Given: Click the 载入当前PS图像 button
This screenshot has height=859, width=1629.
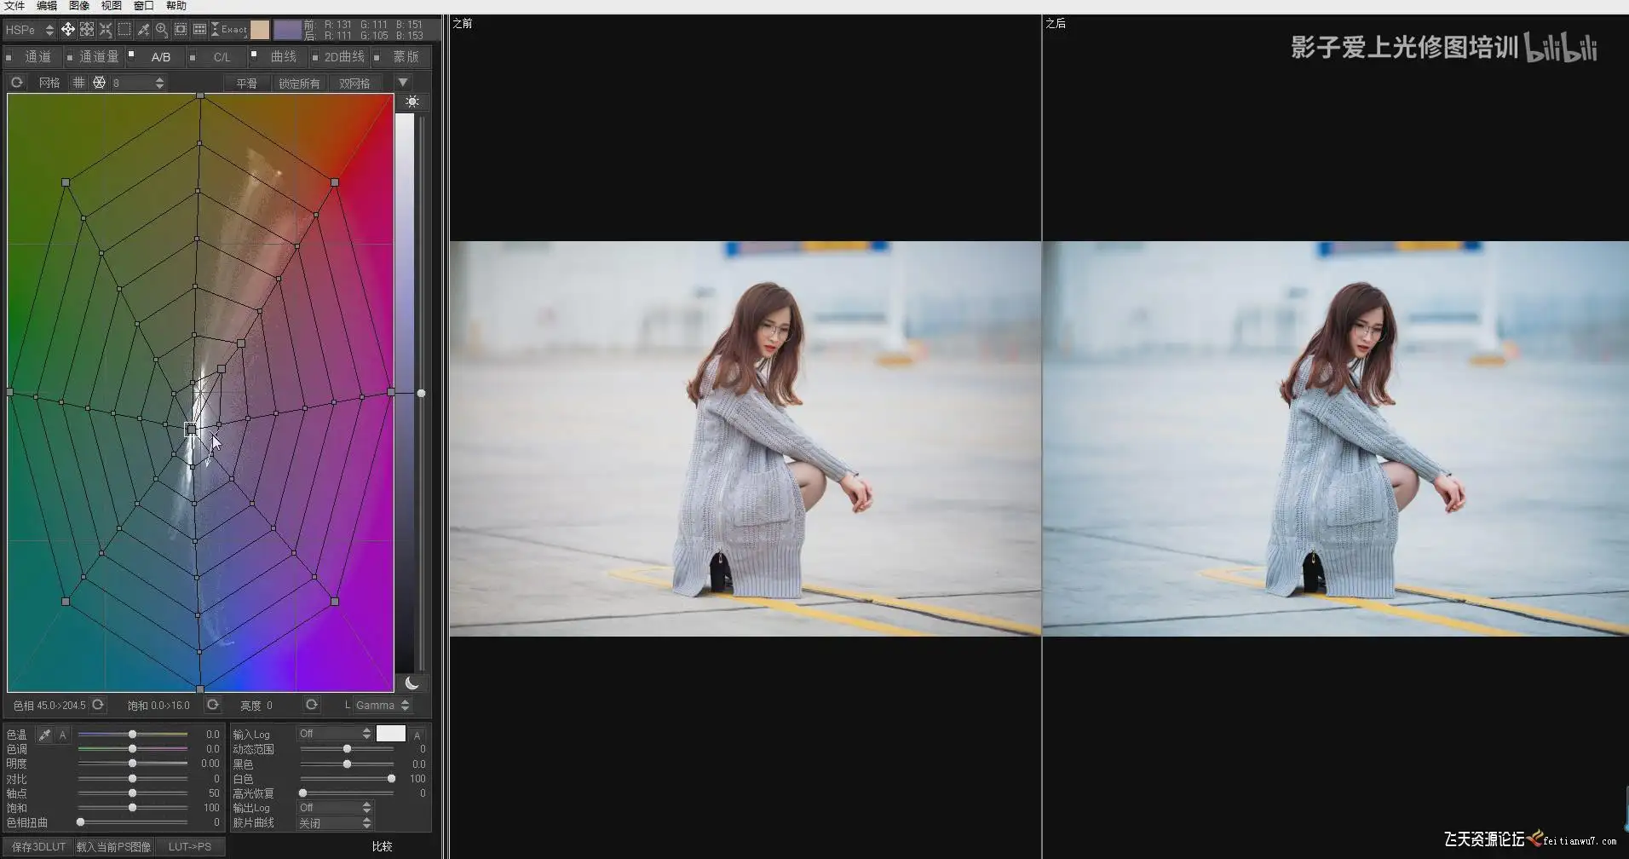Looking at the screenshot, I should (x=113, y=846).
